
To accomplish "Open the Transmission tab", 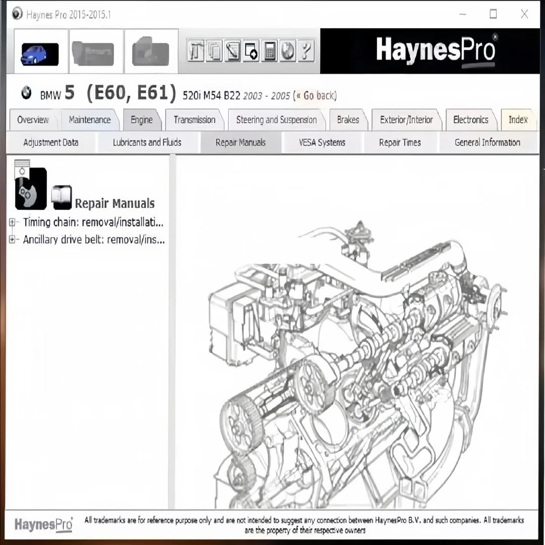I will click(194, 120).
